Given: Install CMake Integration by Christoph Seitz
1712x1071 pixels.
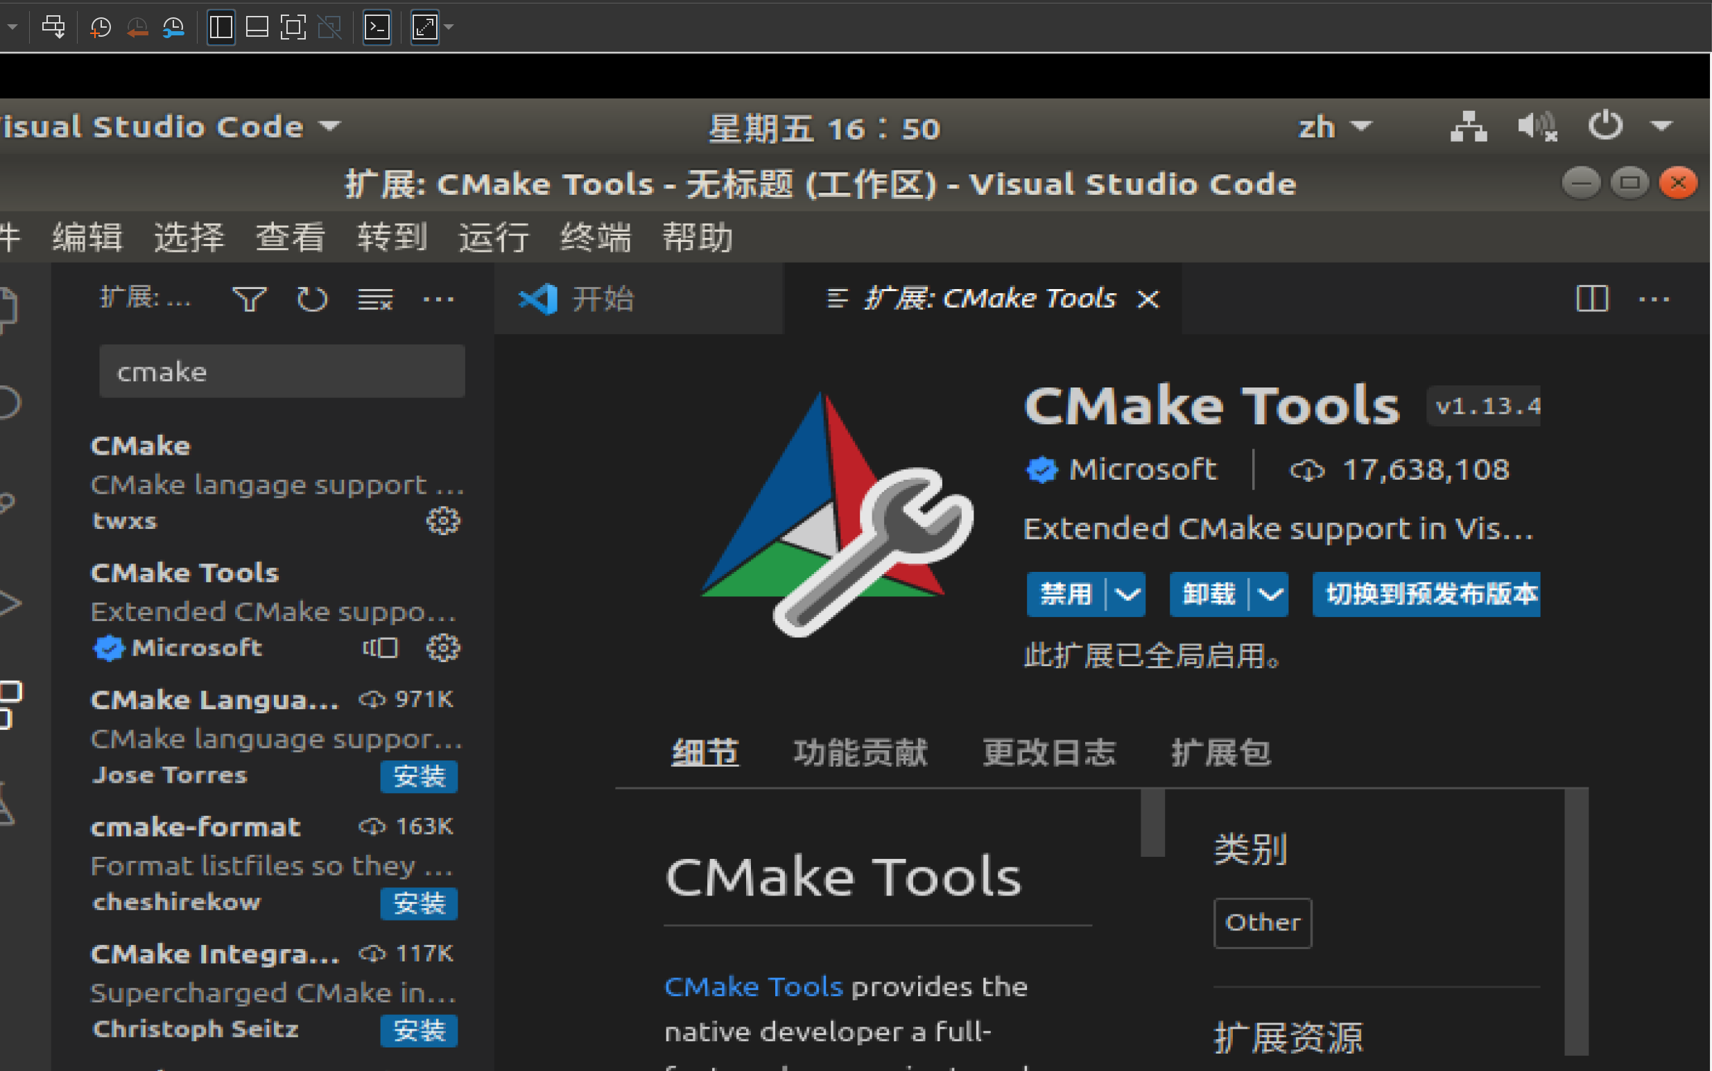Looking at the screenshot, I should pyautogui.click(x=419, y=1030).
